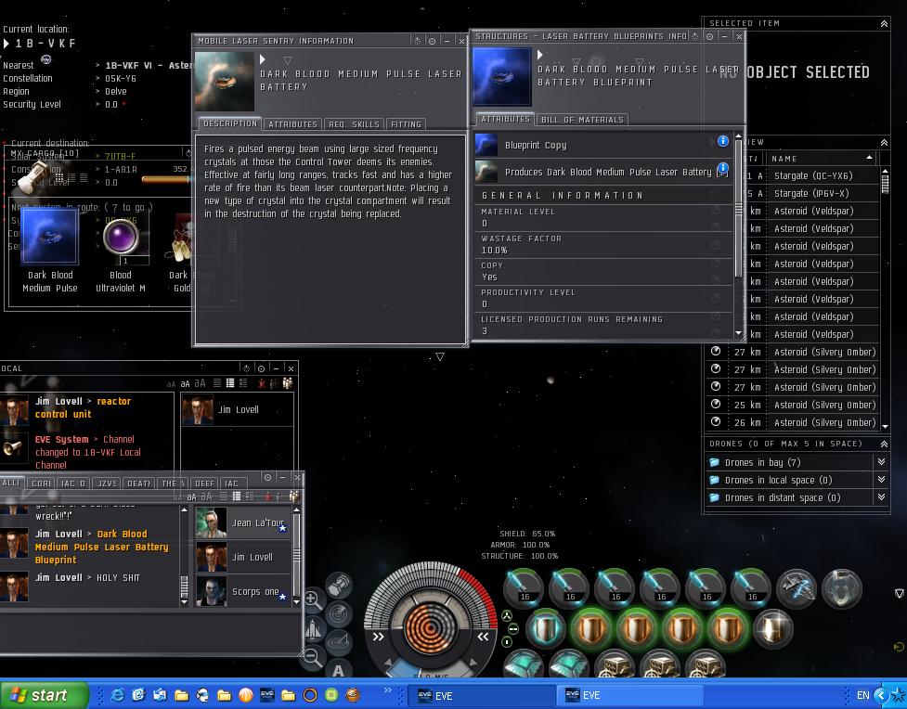
Task: Toggle the top small circular HUD button near modules
Action: click(507, 616)
